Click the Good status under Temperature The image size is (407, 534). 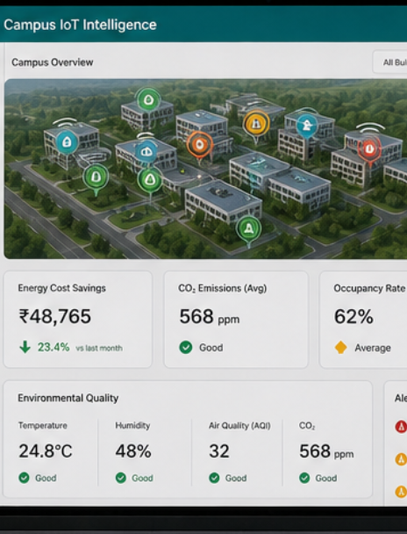(46, 478)
